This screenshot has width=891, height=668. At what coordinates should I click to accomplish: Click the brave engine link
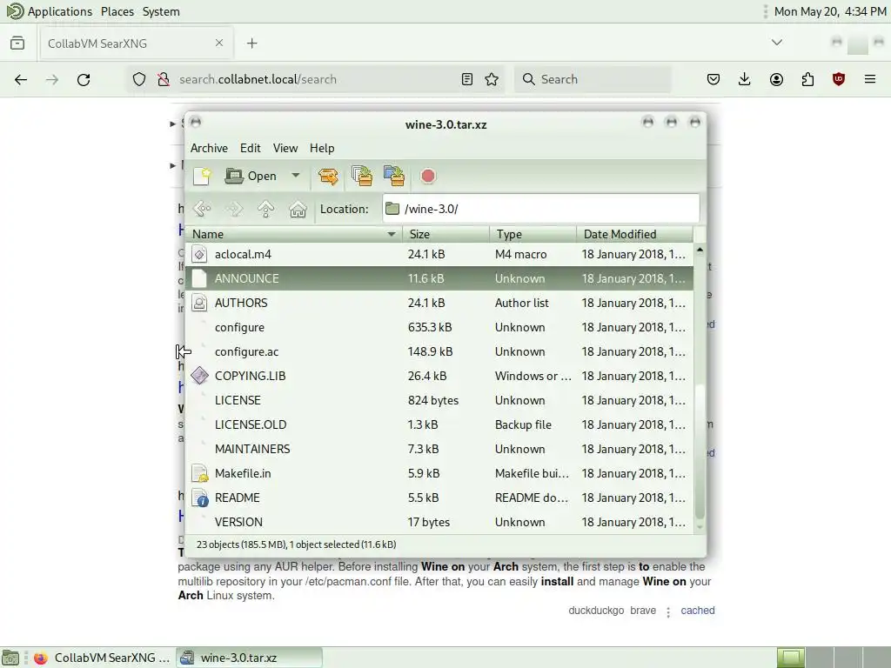click(643, 611)
